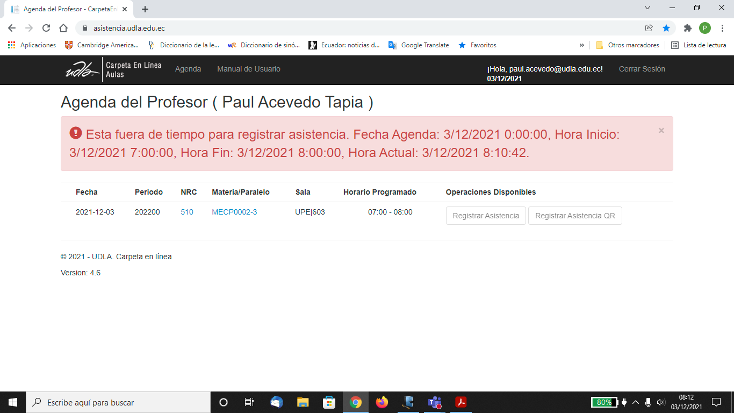
Task: Go to browser home page icon
Action: 63,28
